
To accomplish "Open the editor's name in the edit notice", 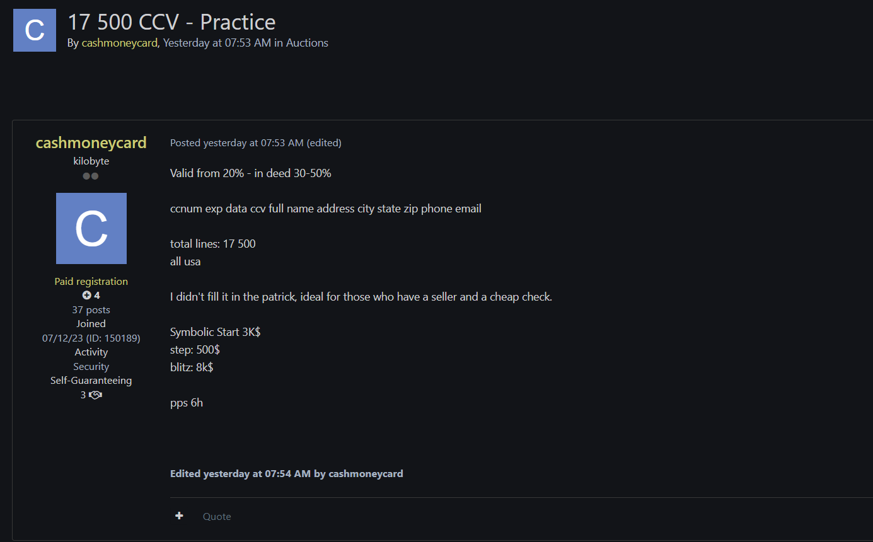I will tap(366, 473).
